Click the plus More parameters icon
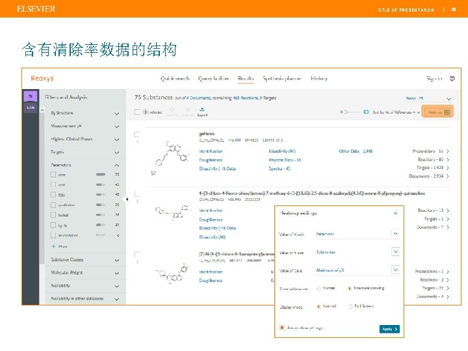The image size is (468, 351). (x=53, y=246)
